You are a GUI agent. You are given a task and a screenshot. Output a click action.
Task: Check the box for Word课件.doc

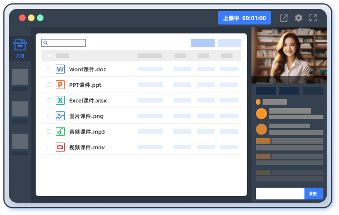tap(49, 69)
